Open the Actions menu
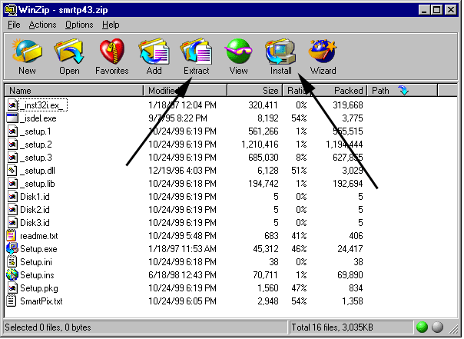Screen dimensions: 464x339 coord(42,25)
